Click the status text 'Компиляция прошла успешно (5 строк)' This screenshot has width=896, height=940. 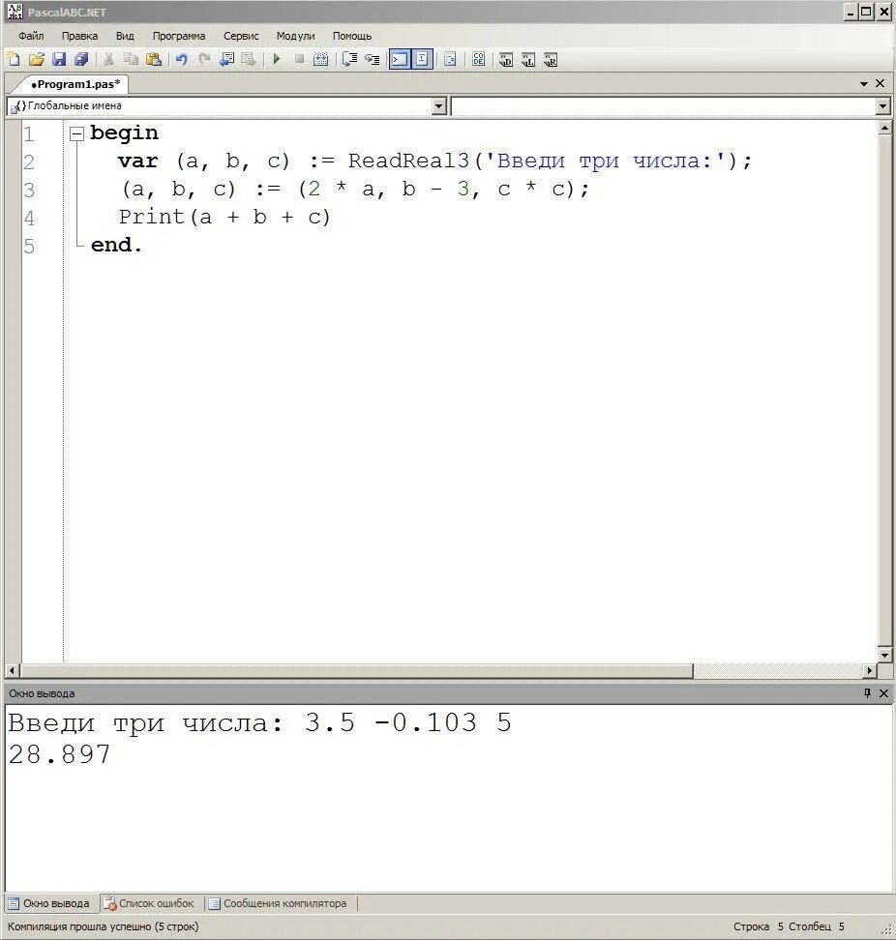coord(103,926)
